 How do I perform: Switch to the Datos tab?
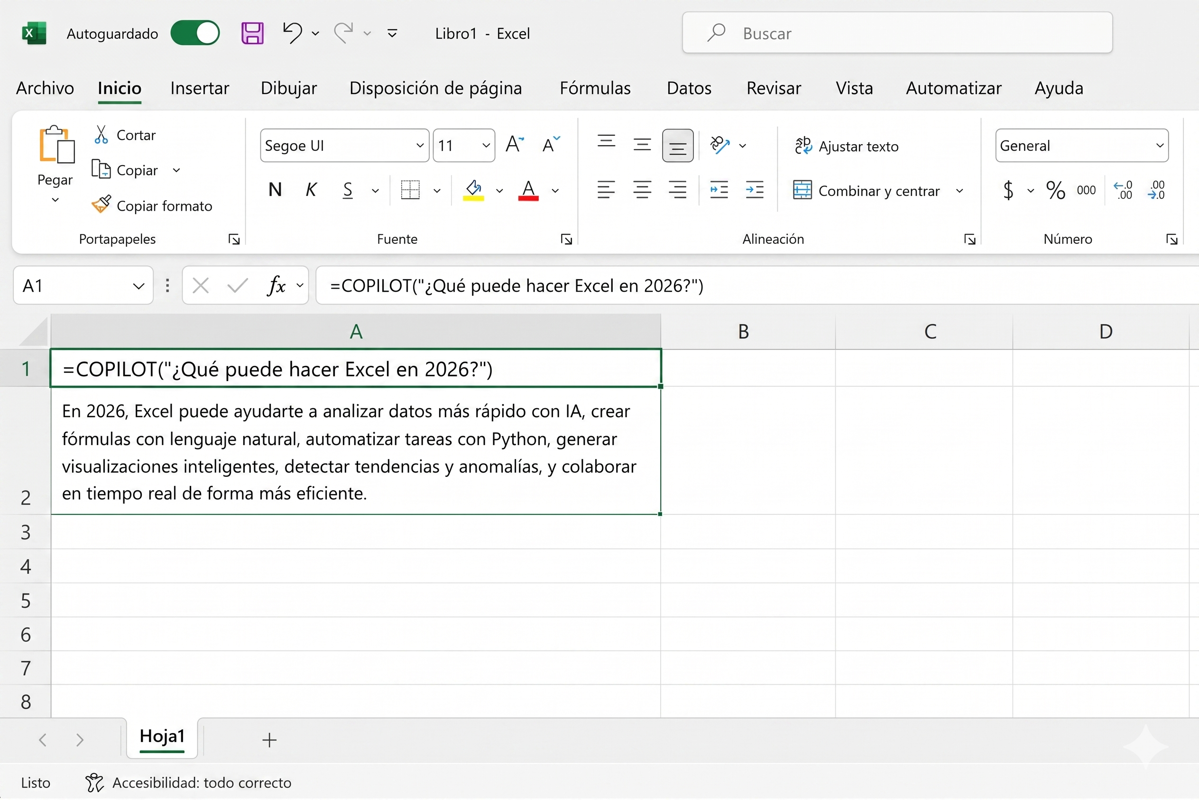pos(689,88)
